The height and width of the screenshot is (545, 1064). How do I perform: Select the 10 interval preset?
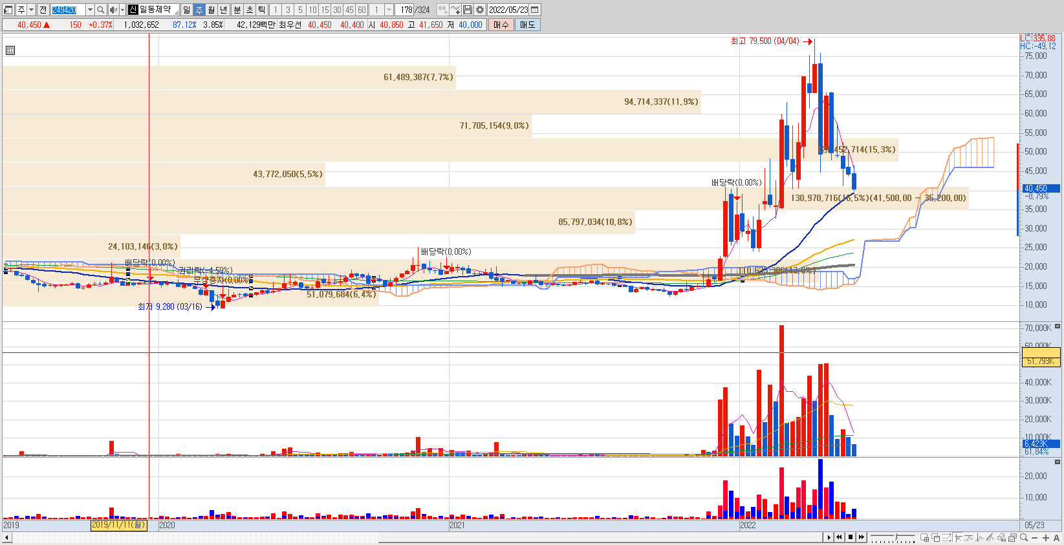click(312, 10)
